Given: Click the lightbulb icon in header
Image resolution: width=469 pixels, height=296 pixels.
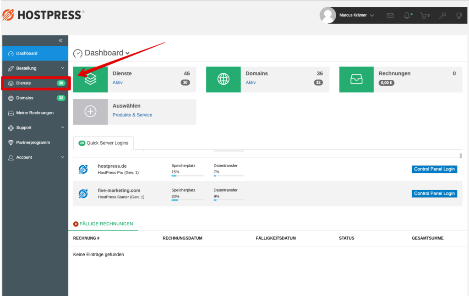Looking at the screenshot, I should coord(458,16).
